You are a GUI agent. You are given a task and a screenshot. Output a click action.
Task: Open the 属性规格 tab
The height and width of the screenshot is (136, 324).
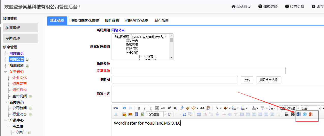tap(112, 21)
